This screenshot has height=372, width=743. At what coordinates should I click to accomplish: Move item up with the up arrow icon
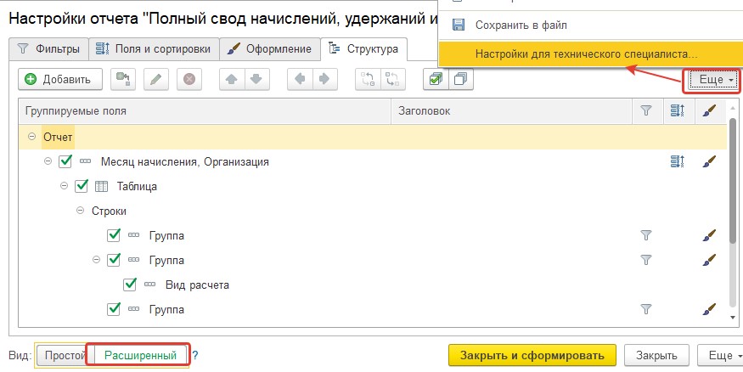[232, 79]
